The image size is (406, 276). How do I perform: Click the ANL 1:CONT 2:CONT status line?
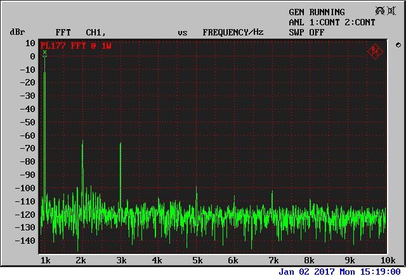[332, 22]
